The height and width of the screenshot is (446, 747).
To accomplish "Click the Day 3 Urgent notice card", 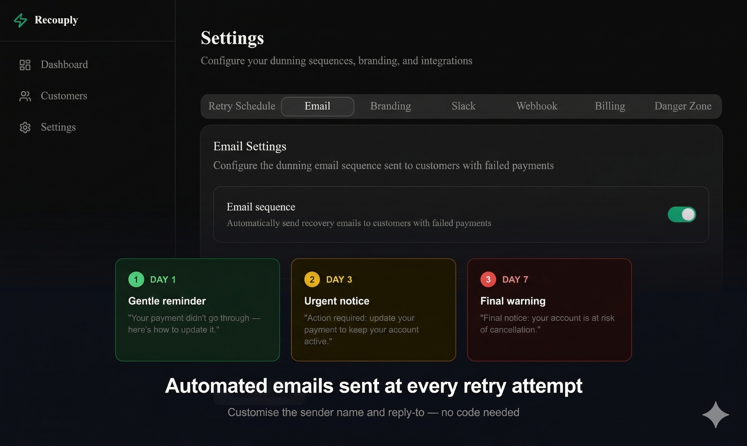I will coord(373,310).
